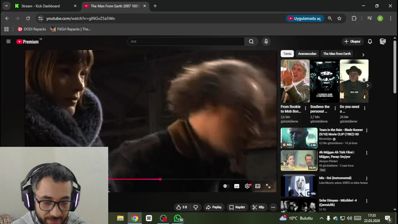Open options for Mix - Roi video
Viewport: 398px width, 224px height.
coord(367,179)
